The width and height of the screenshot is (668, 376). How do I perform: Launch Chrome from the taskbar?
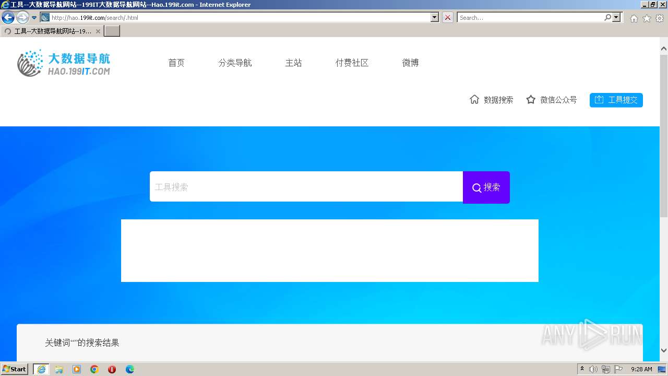(94, 369)
